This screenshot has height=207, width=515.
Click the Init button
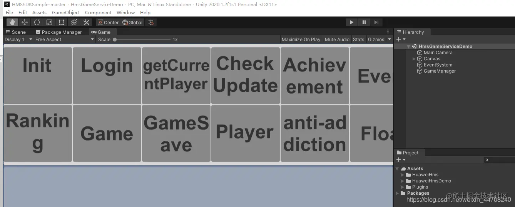(x=37, y=76)
